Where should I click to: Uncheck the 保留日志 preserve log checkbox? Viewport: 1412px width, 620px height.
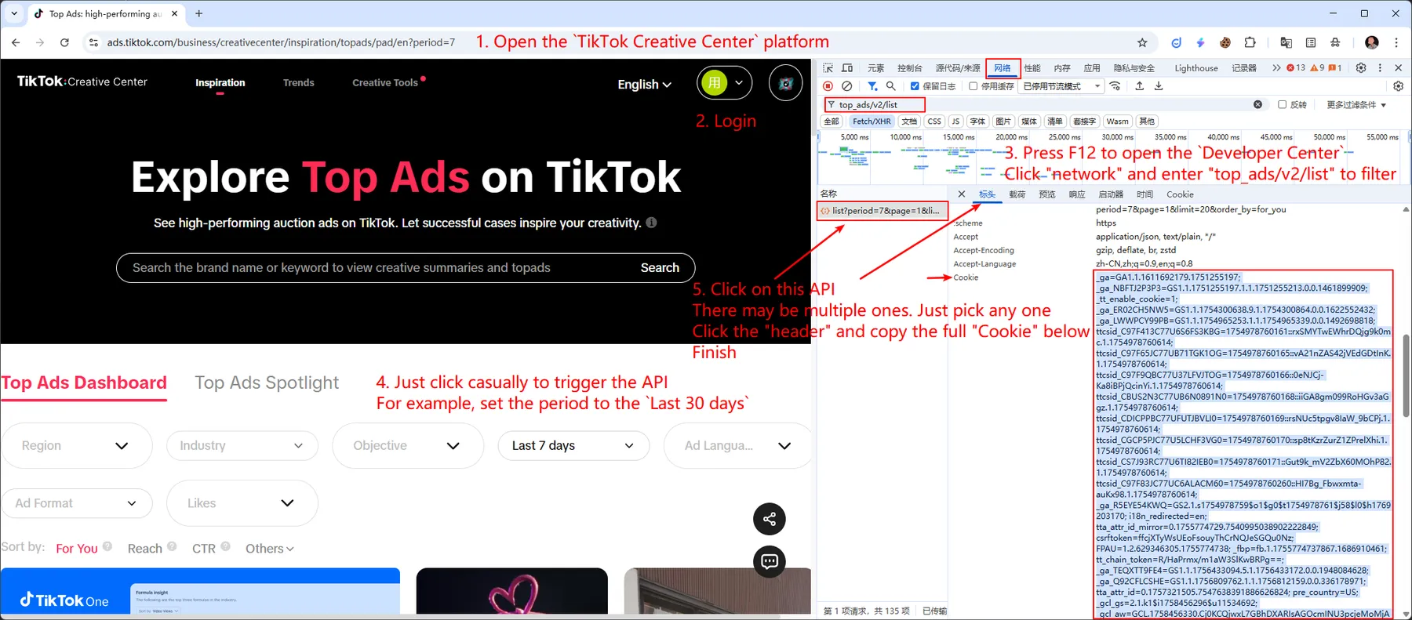(915, 86)
